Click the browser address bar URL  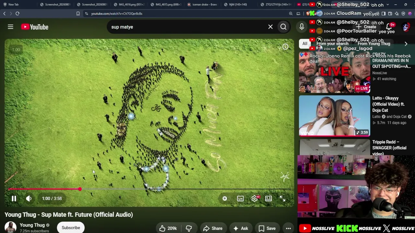(117, 14)
